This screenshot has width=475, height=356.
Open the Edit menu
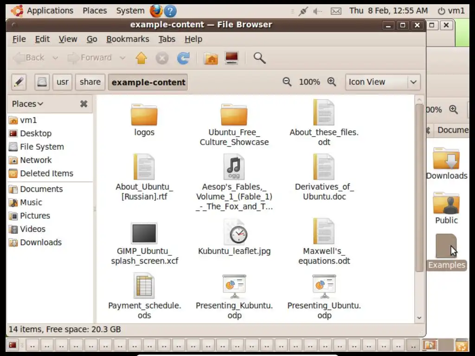pyautogui.click(x=42, y=39)
